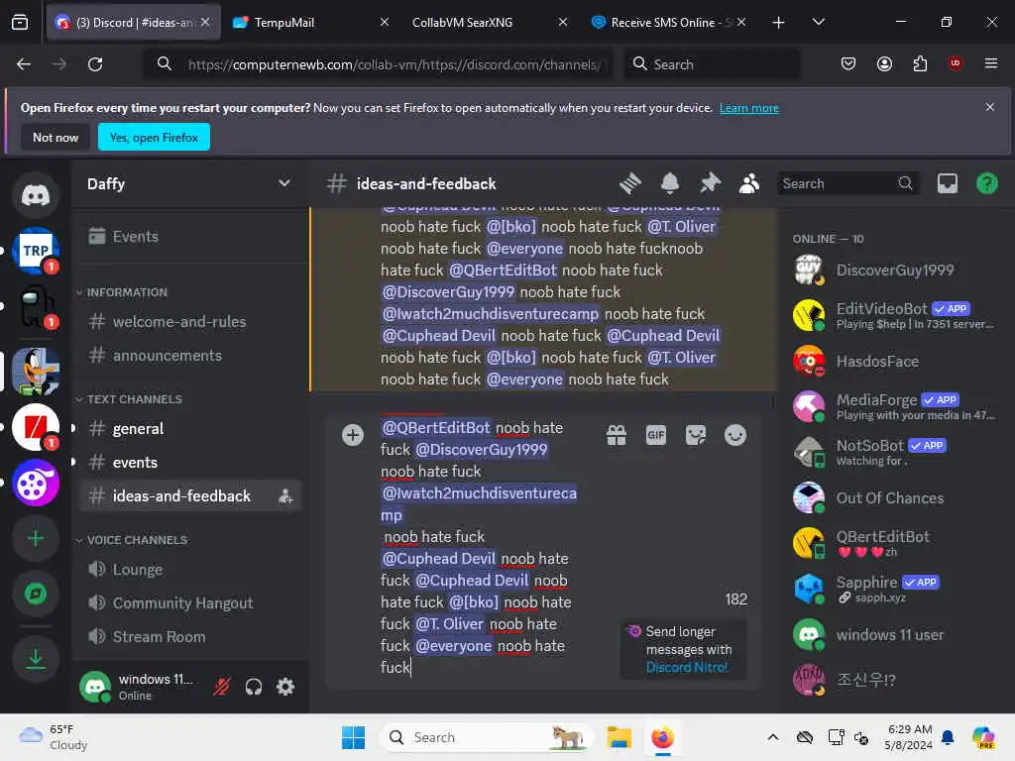Open the gift Nitro icon
The width and height of the screenshot is (1015, 761).
pyautogui.click(x=617, y=436)
